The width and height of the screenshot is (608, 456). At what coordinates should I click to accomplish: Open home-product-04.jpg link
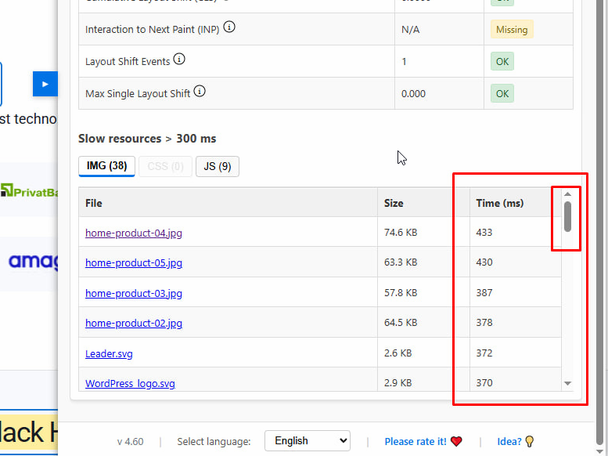coord(134,233)
